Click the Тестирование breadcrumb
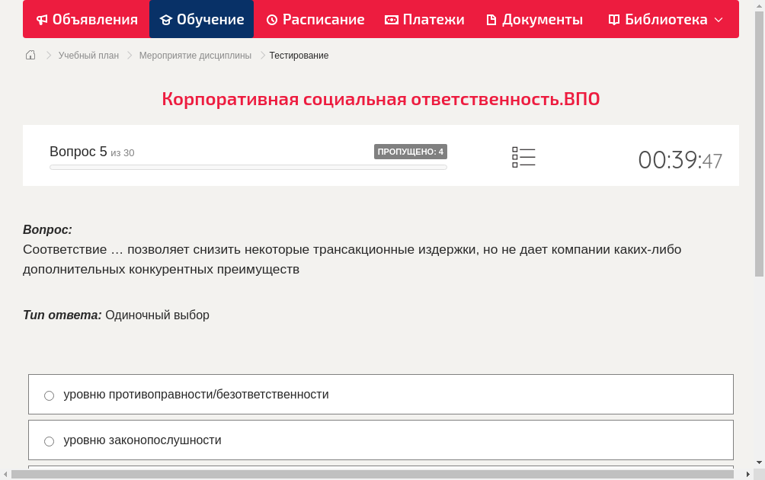This screenshot has width=765, height=480. tap(299, 55)
